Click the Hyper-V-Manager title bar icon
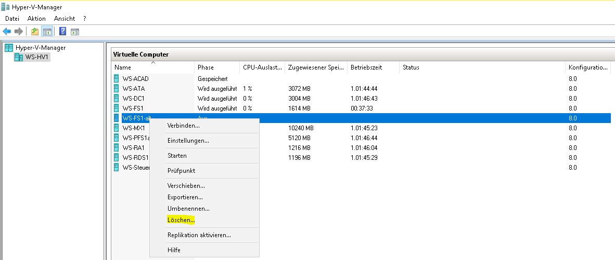The width and height of the screenshot is (615, 260). point(5,7)
